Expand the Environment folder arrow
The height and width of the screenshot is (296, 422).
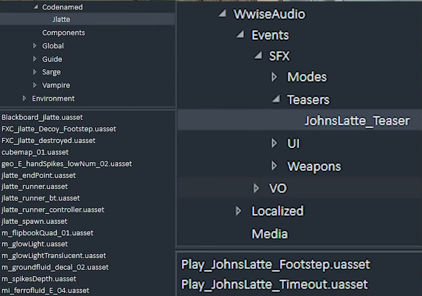(x=24, y=98)
